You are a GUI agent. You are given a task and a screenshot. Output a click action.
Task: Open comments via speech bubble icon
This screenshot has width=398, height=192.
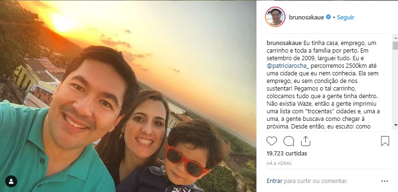pyautogui.click(x=289, y=141)
